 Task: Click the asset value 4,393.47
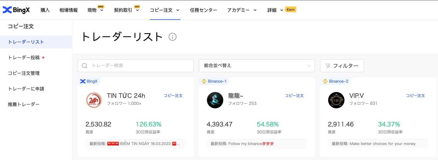tap(220, 124)
